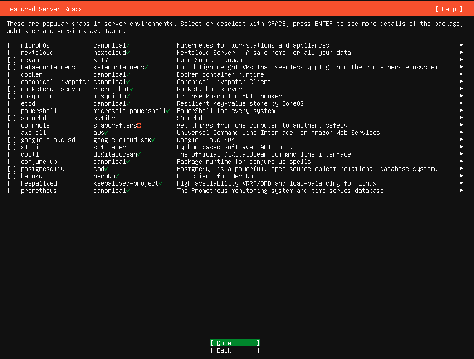Viewport: 474px width, 359px height.
Task: Open package details for heroku
Action: click(462, 176)
